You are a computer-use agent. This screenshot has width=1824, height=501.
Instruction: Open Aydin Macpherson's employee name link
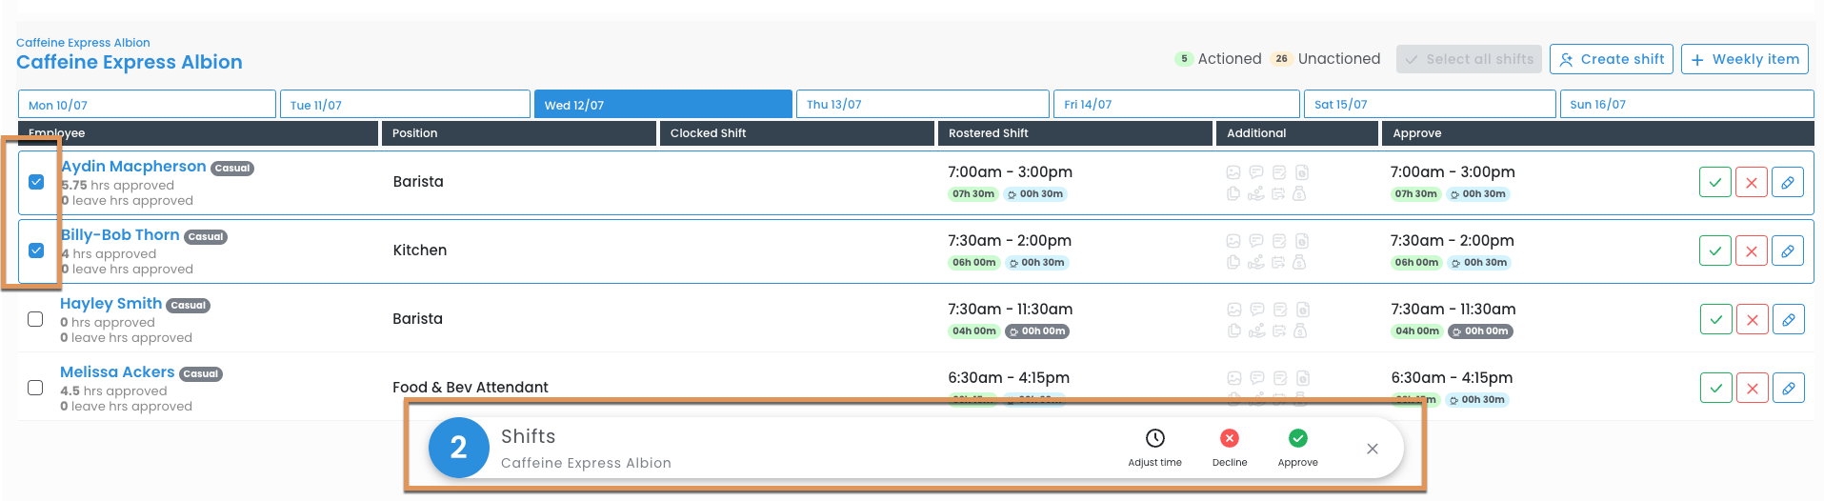[x=133, y=167]
